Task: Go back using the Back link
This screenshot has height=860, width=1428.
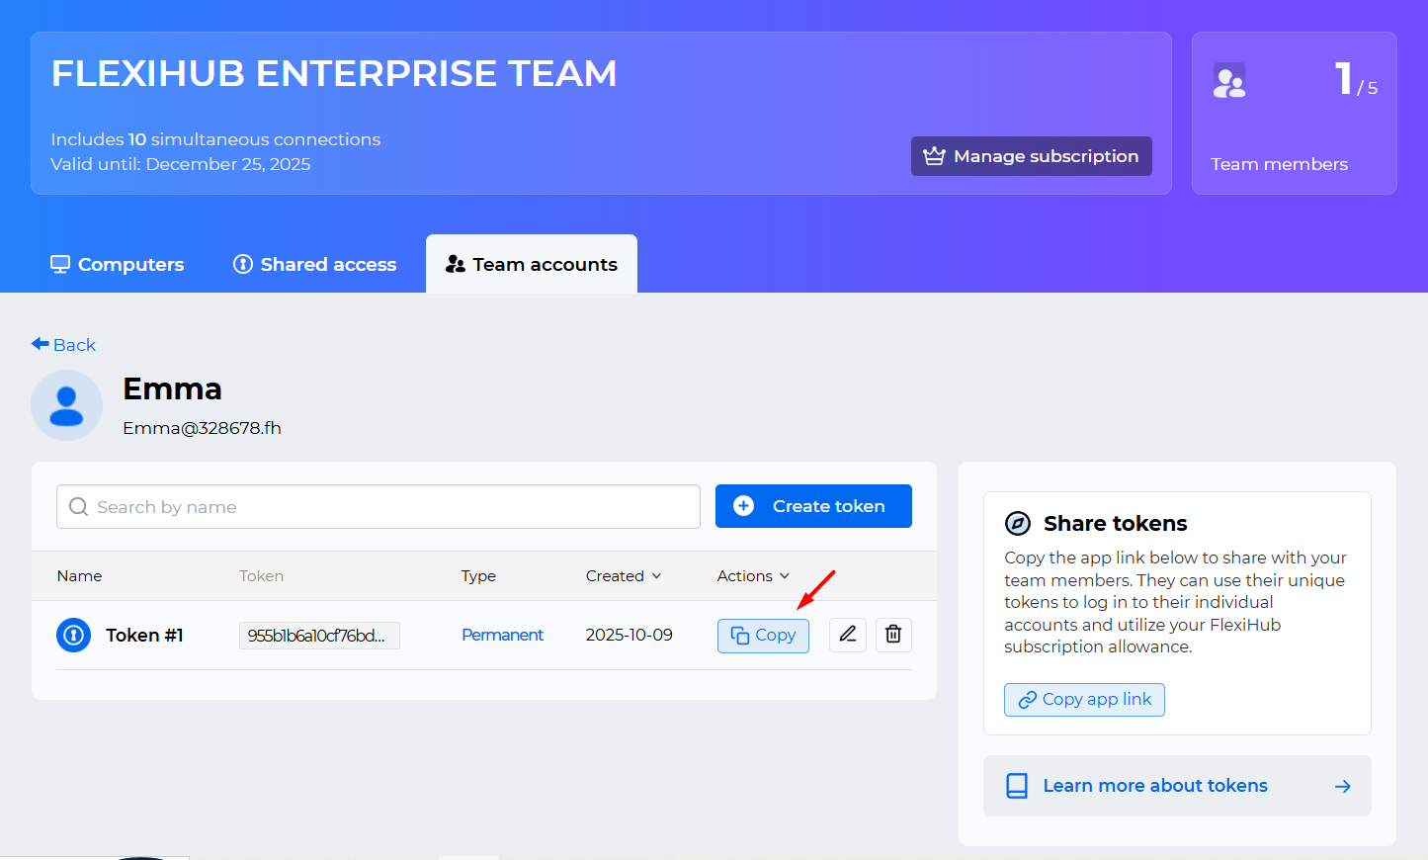Action: (x=63, y=344)
